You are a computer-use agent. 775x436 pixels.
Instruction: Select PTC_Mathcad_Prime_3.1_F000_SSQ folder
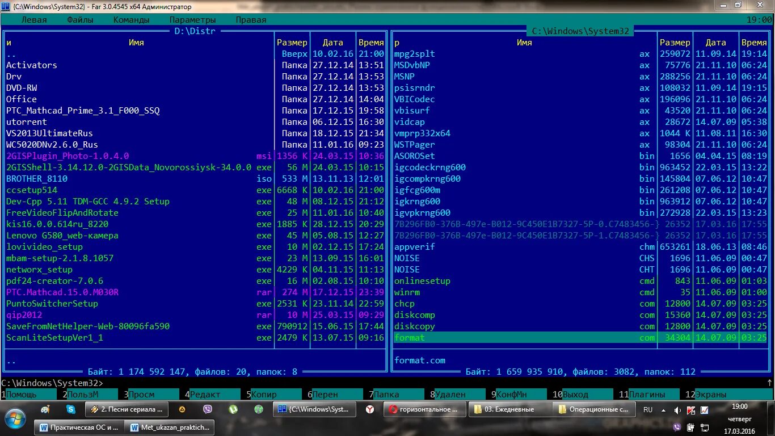[194, 111]
